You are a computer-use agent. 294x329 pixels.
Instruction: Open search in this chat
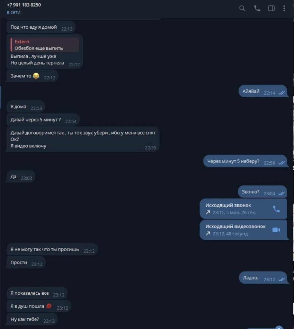click(242, 8)
